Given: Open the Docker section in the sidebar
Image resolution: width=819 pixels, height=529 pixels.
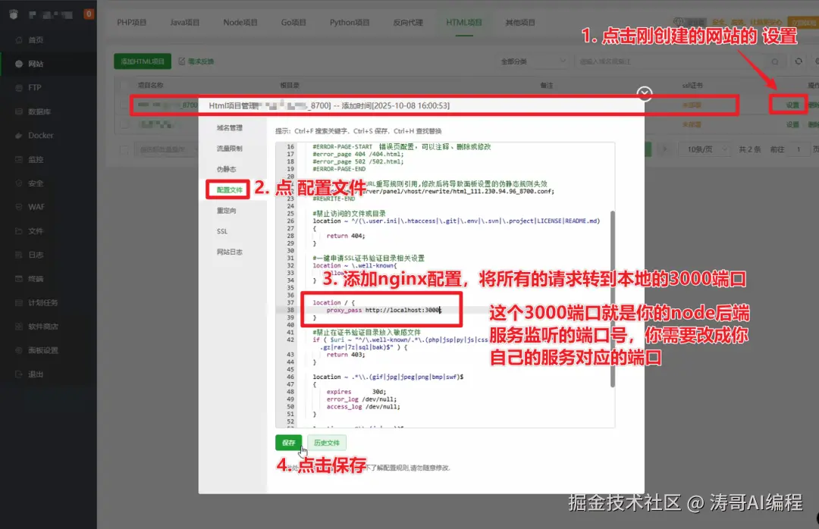Looking at the screenshot, I should (34, 135).
